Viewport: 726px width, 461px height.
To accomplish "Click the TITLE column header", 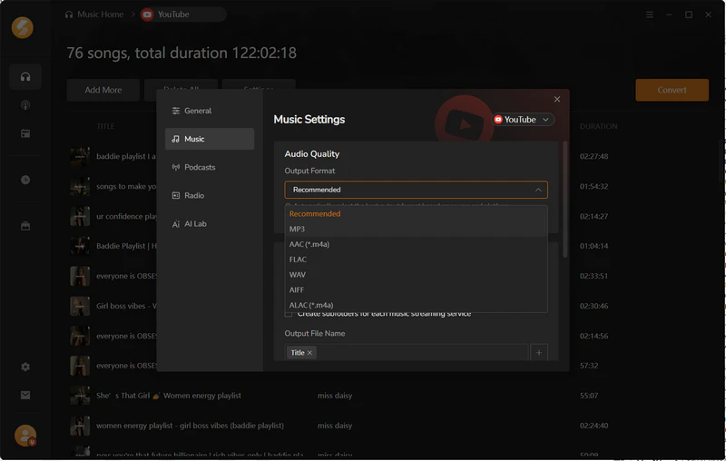I will point(105,126).
